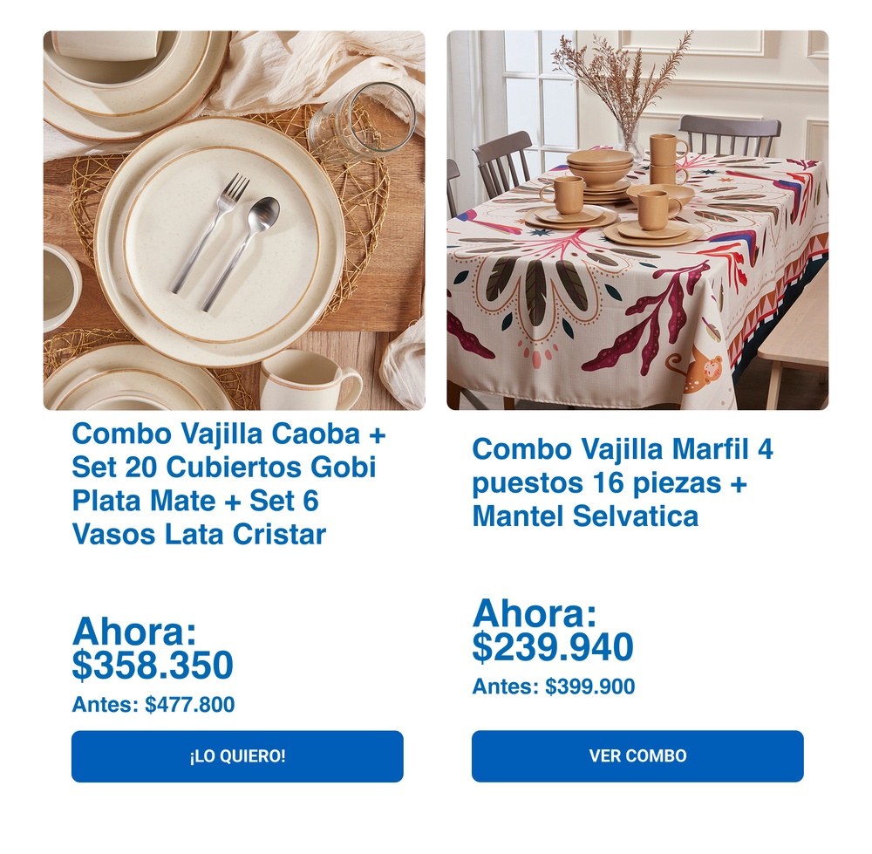The width and height of the screenshot is (872, 854).
Task: Click the Antes: $399.900 old price
Action: 554,687
